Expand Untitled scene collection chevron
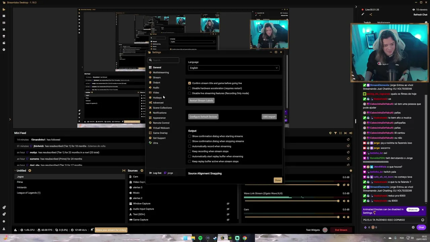 pos(15,170)
